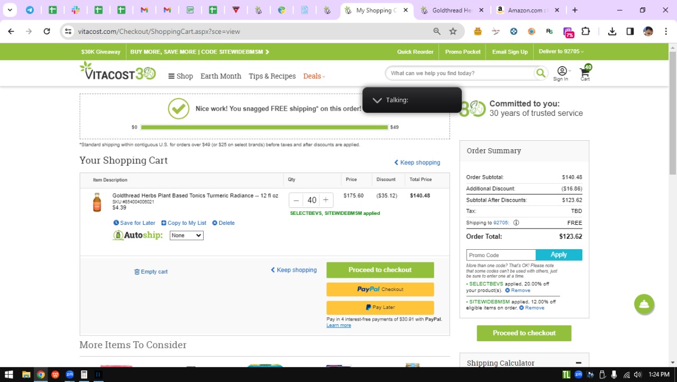This screenshot has height=382, width=677.
Task: Click the $30K Giveaway banner link
Action: coord(100,52)
